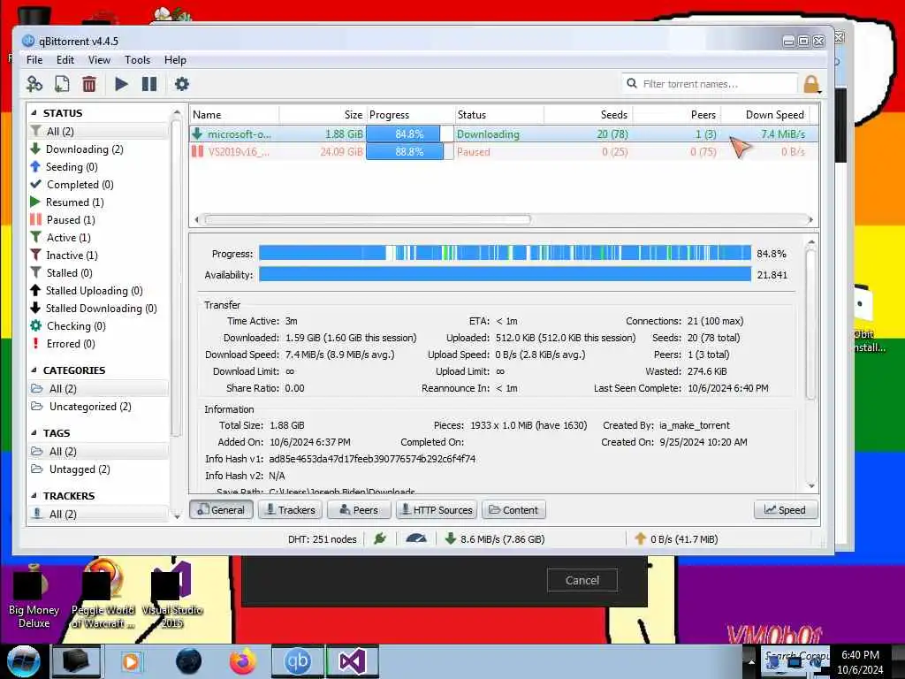Viewport: 905px width, 679px height.
Task: Click the red pause icon of VS2019 torrent
Action: (x=197, y=152)
